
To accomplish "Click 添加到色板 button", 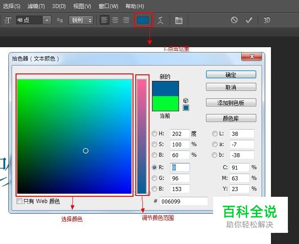I will [231, 103].
